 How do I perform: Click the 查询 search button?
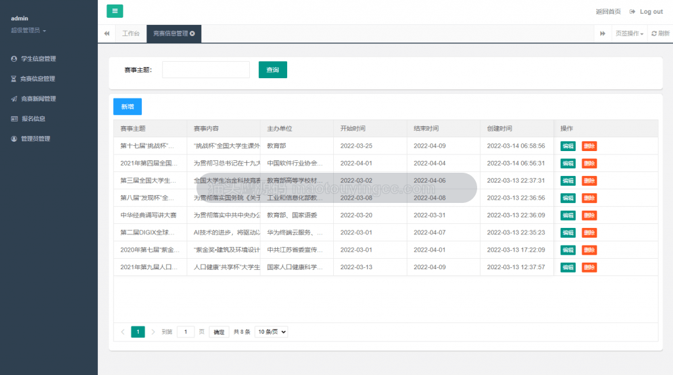(x=273, y=70)
